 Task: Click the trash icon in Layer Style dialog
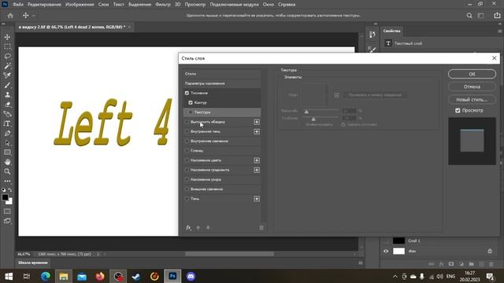261,227
